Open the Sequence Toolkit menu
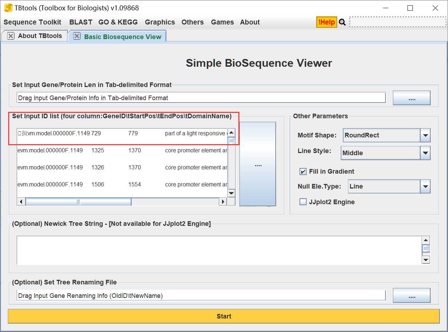 point(32,22)
